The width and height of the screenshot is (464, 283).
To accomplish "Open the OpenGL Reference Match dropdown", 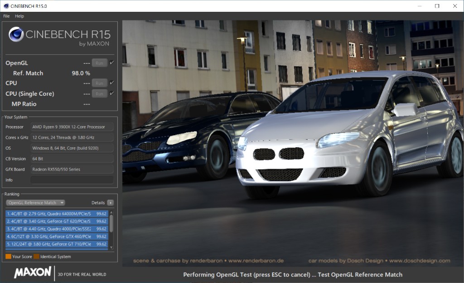I will tap(35, 203).
